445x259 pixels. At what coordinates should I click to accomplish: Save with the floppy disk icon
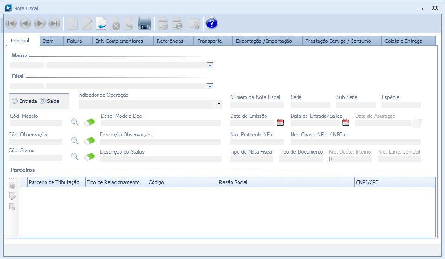point(144,24)
